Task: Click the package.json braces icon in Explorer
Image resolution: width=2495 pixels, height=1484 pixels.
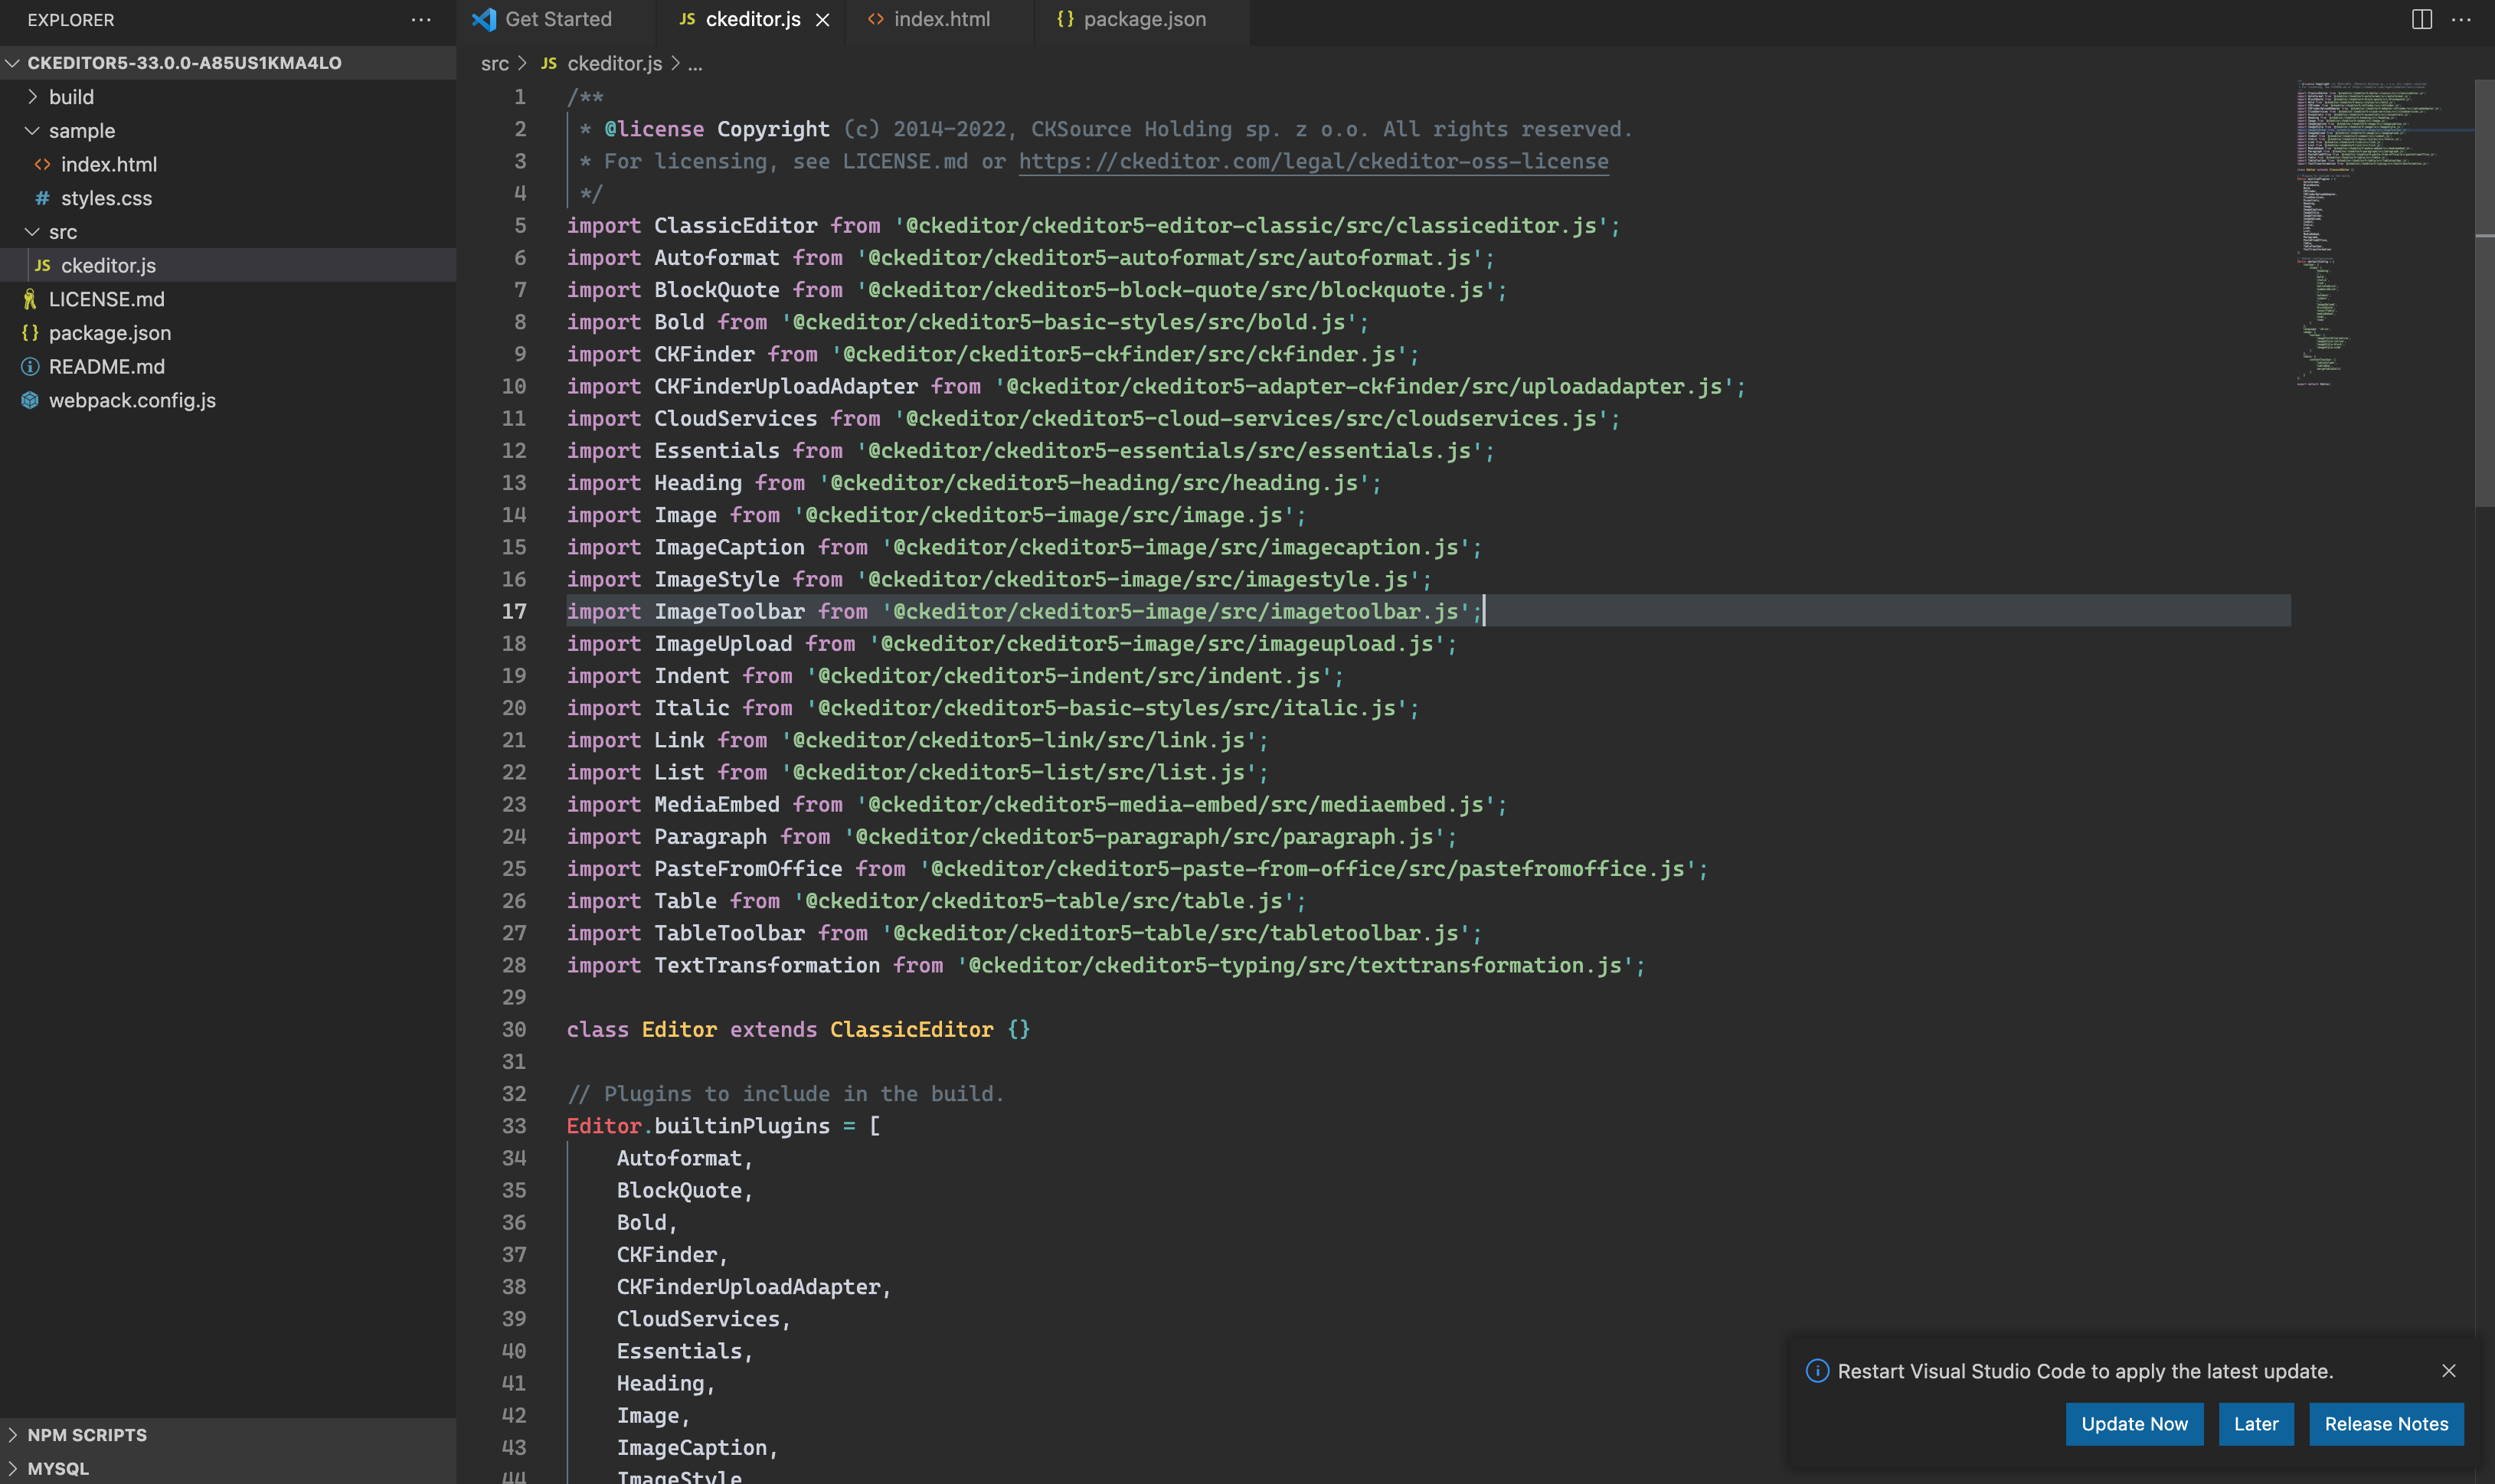Action: pos(30,332)
